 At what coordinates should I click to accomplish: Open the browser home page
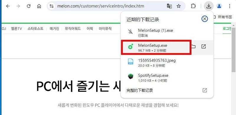point(39,6)
